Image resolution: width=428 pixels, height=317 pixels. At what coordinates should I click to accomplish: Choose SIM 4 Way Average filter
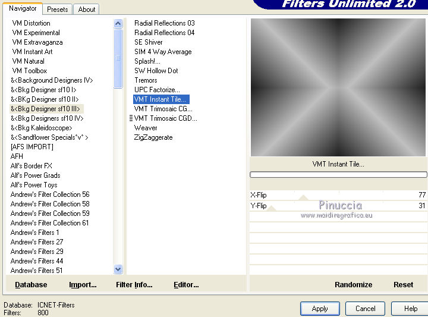[163, 52]
